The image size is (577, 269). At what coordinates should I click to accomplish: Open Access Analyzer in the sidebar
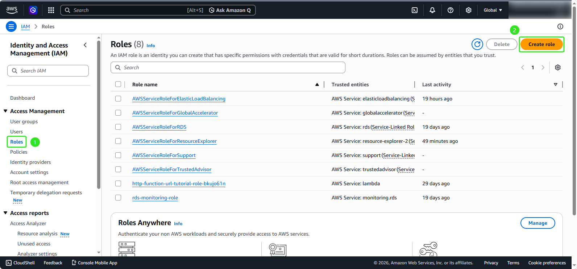click(28, 223)
